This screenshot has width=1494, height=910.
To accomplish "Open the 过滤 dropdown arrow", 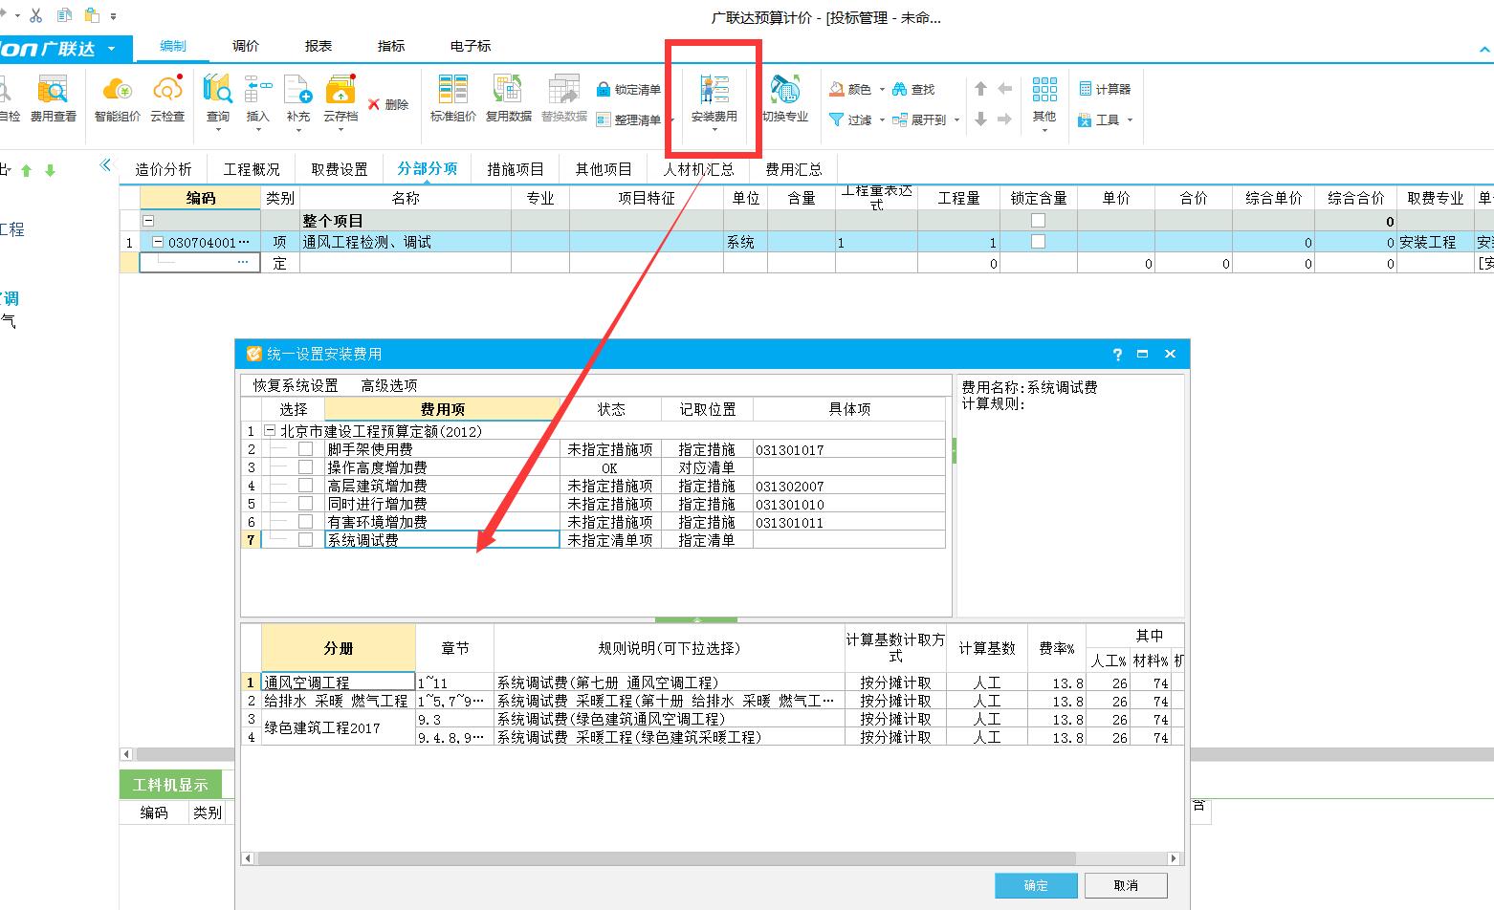I will 881,120.
